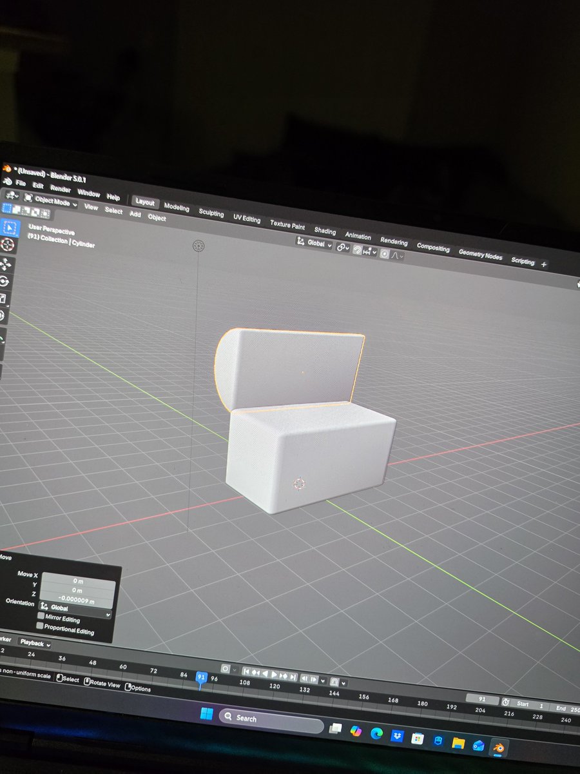Switch to the Animation workspace tab
The width and height of the screenshot is (580, 774).
pos(358,236)
